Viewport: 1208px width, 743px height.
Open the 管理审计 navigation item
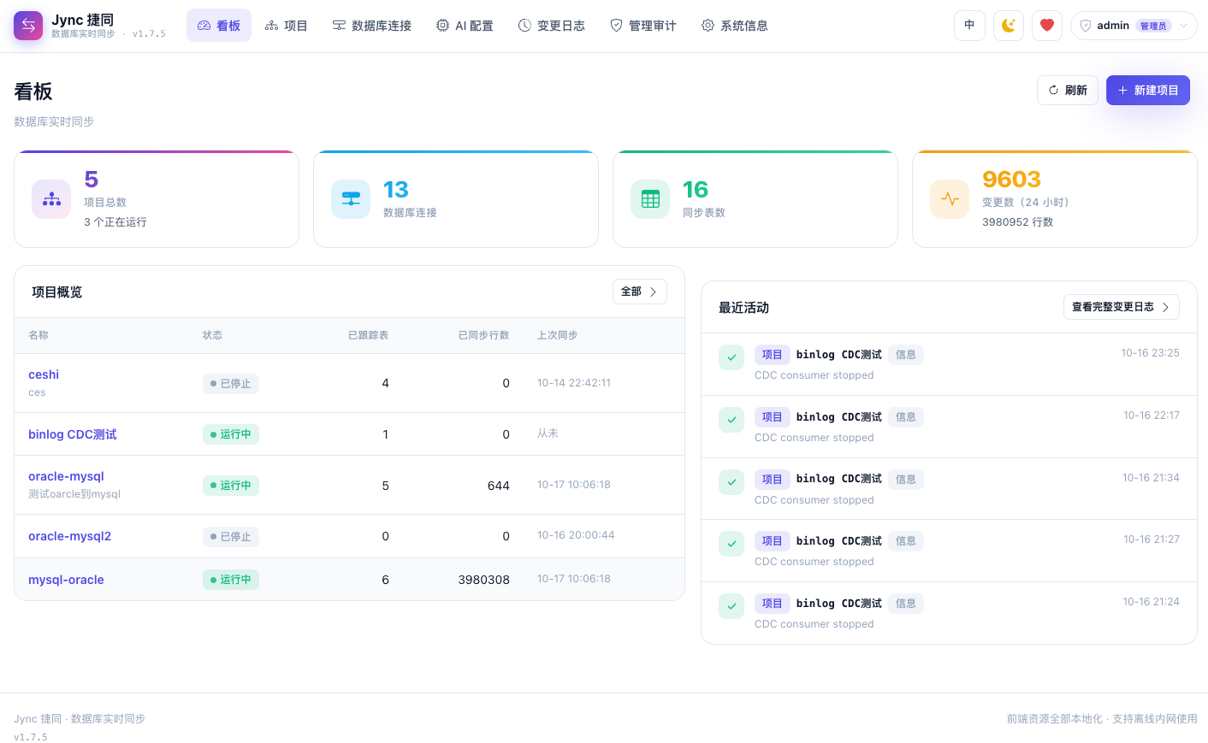click(x=643, y=26)
